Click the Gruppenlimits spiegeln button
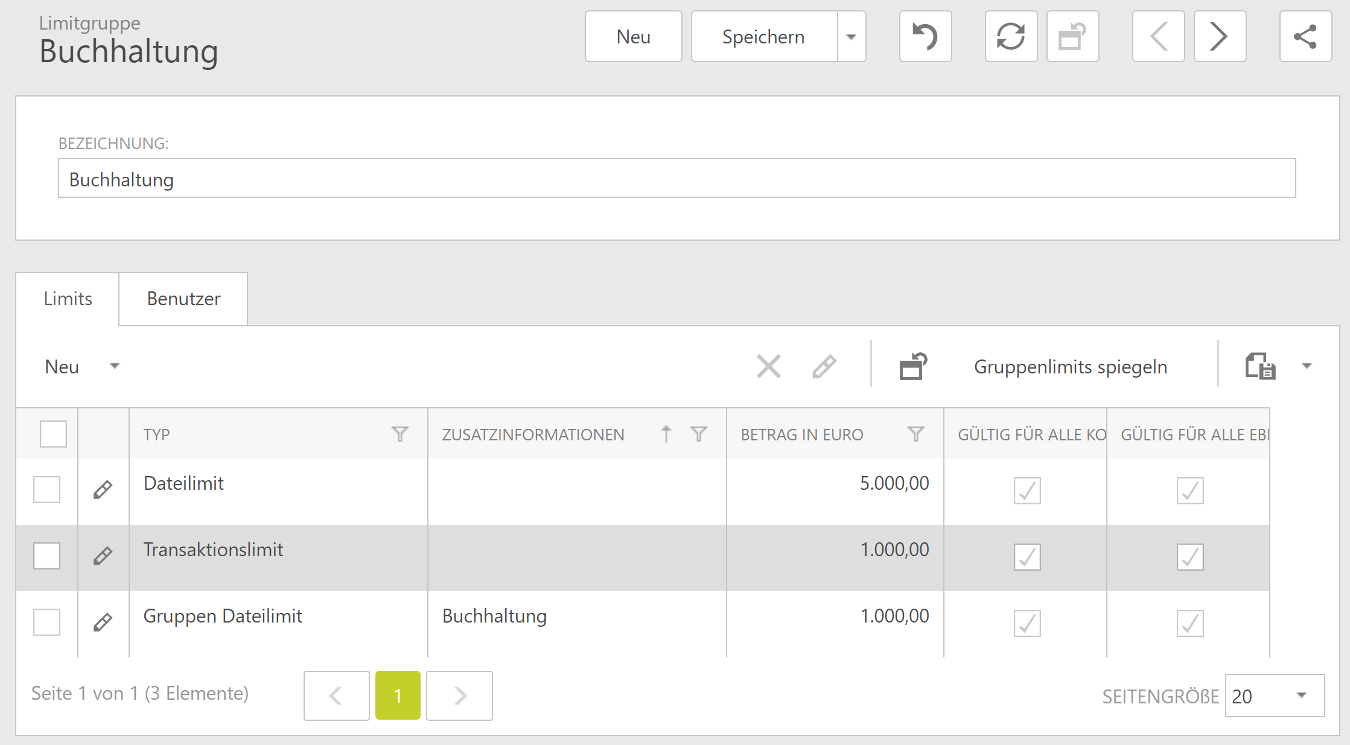1350x745 pixels. (x=1070, y=367)
